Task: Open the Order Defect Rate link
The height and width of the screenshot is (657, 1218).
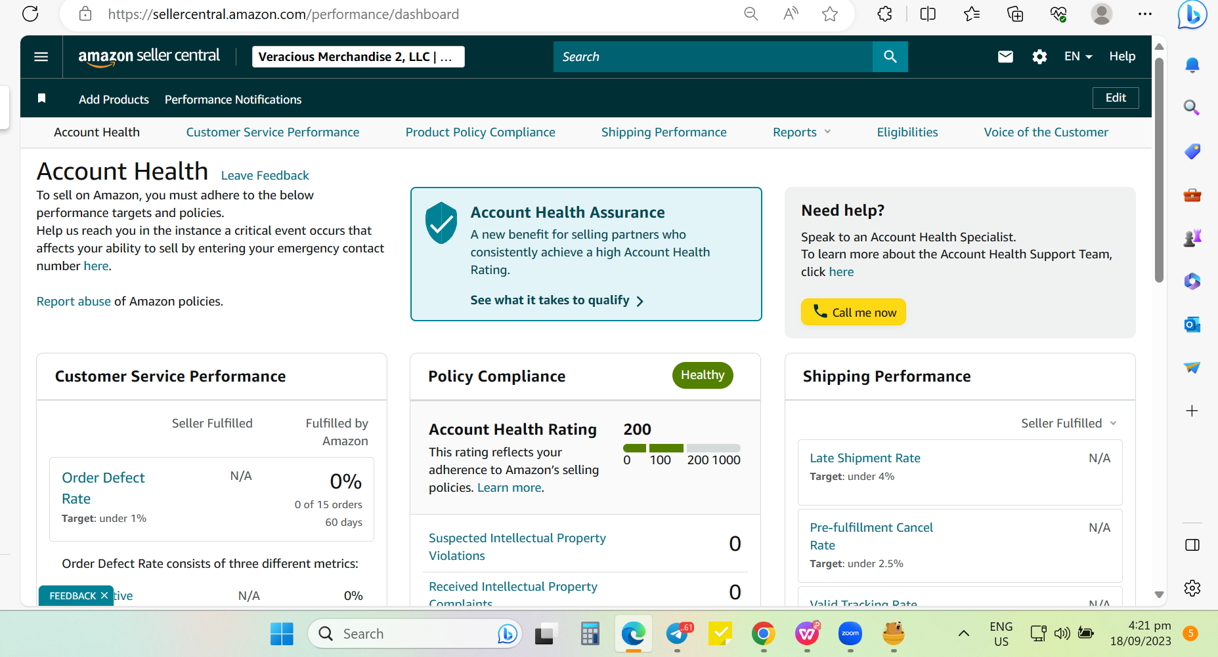Action: point(103,488)
